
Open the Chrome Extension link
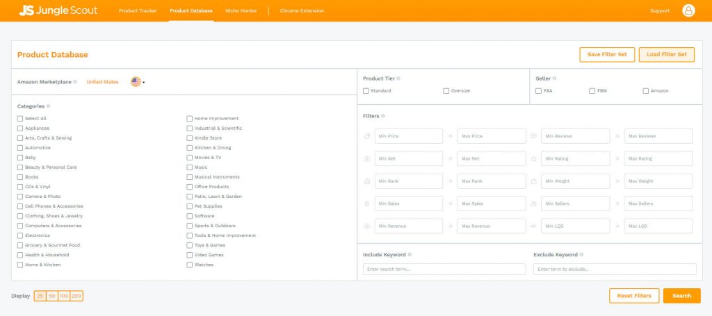click(302, 11)
